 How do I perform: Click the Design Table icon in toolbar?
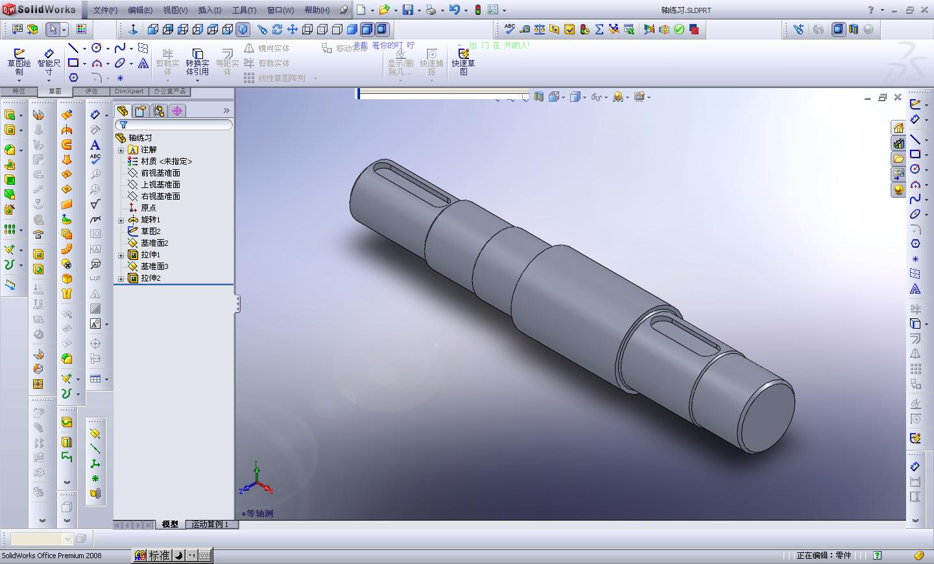pos(629,29)
